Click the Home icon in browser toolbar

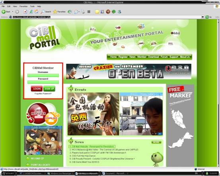(x=36, y=12)
